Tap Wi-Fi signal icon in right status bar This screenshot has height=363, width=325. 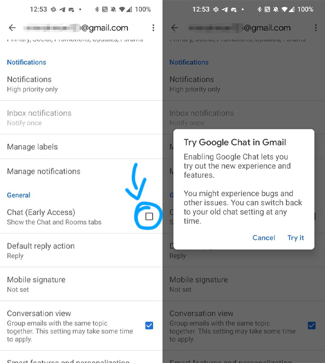[284, 9]
